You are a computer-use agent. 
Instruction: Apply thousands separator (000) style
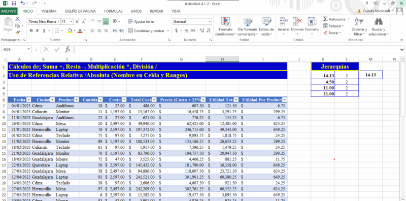(193, 30)
